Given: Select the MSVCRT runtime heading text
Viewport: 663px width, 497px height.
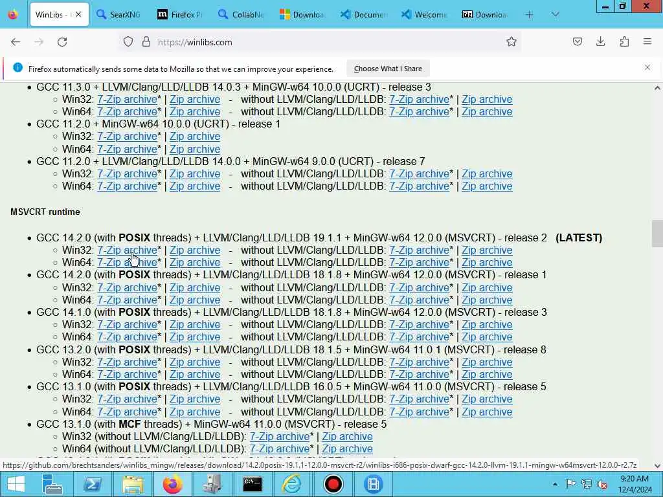Looking at the screenshot, I should 45,212.
